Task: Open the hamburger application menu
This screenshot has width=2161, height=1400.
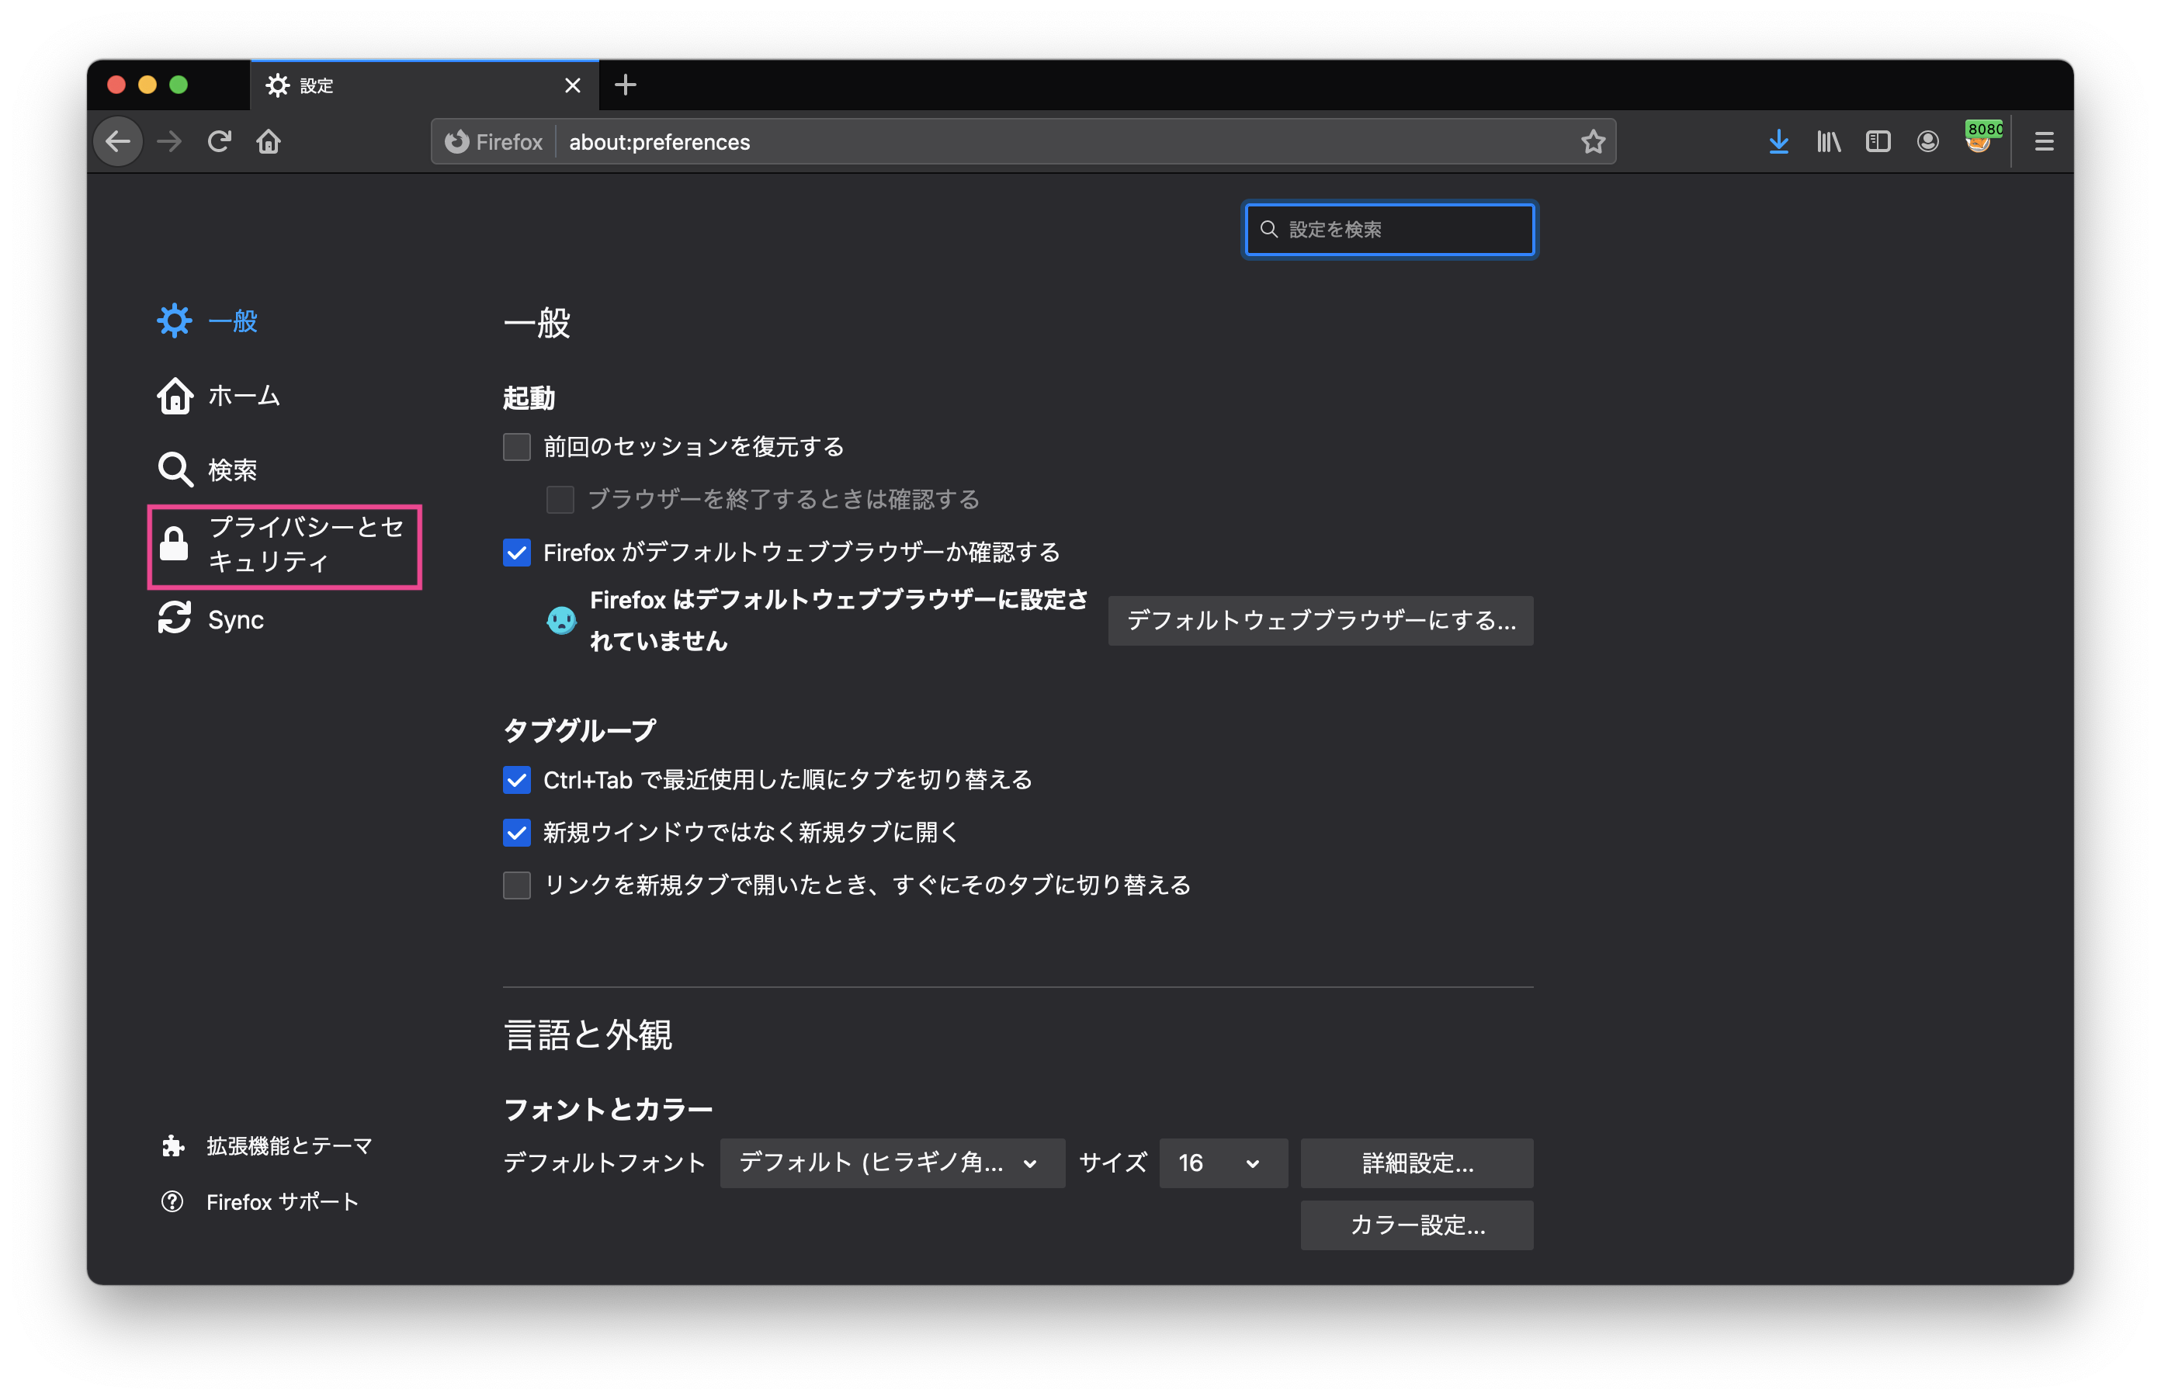Action: (2044, 142)
